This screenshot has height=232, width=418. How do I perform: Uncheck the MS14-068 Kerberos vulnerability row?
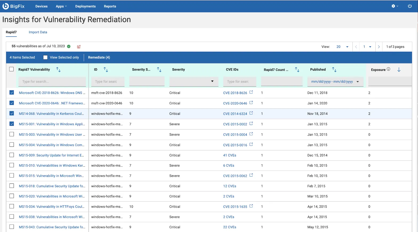click(12, 113)
